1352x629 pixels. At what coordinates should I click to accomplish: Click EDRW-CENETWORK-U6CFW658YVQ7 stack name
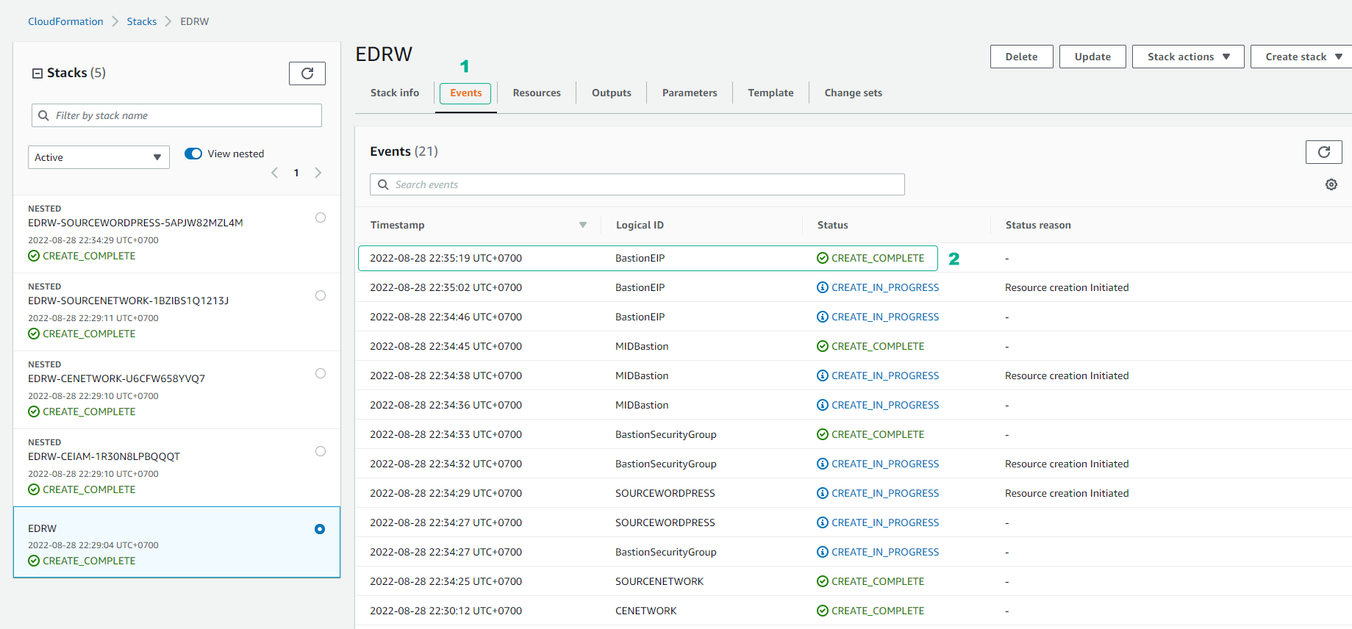coord(116,378)
